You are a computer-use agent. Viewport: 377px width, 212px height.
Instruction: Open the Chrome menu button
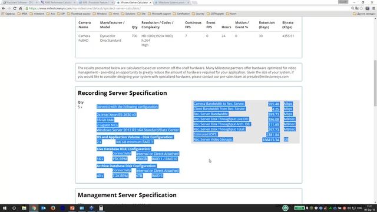[373, 8]
